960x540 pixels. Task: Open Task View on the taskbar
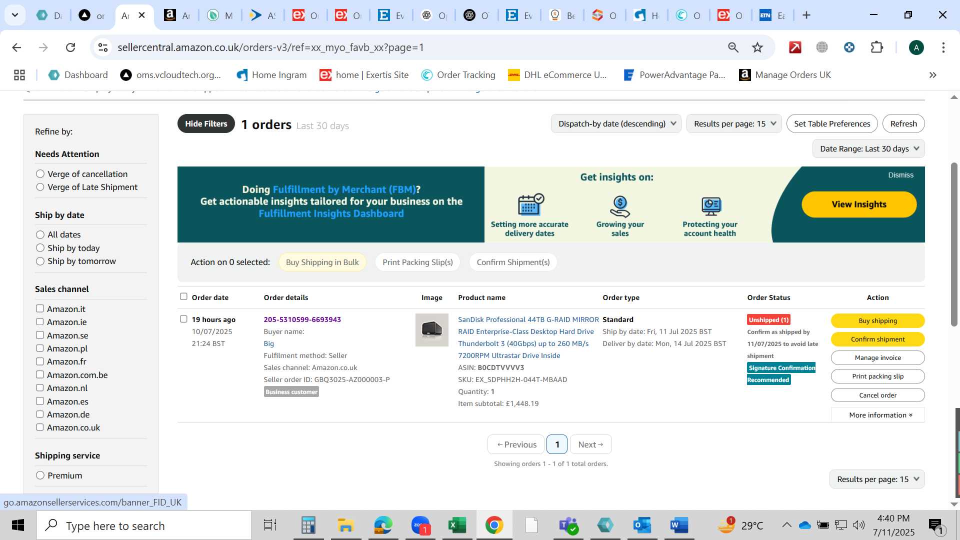270,525
